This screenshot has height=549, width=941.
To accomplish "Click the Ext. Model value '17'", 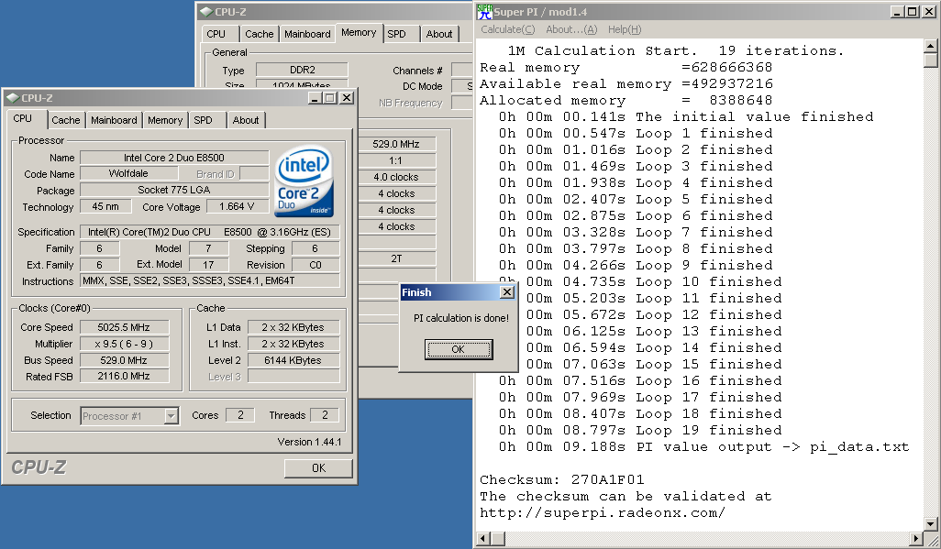I will (208, 265).
